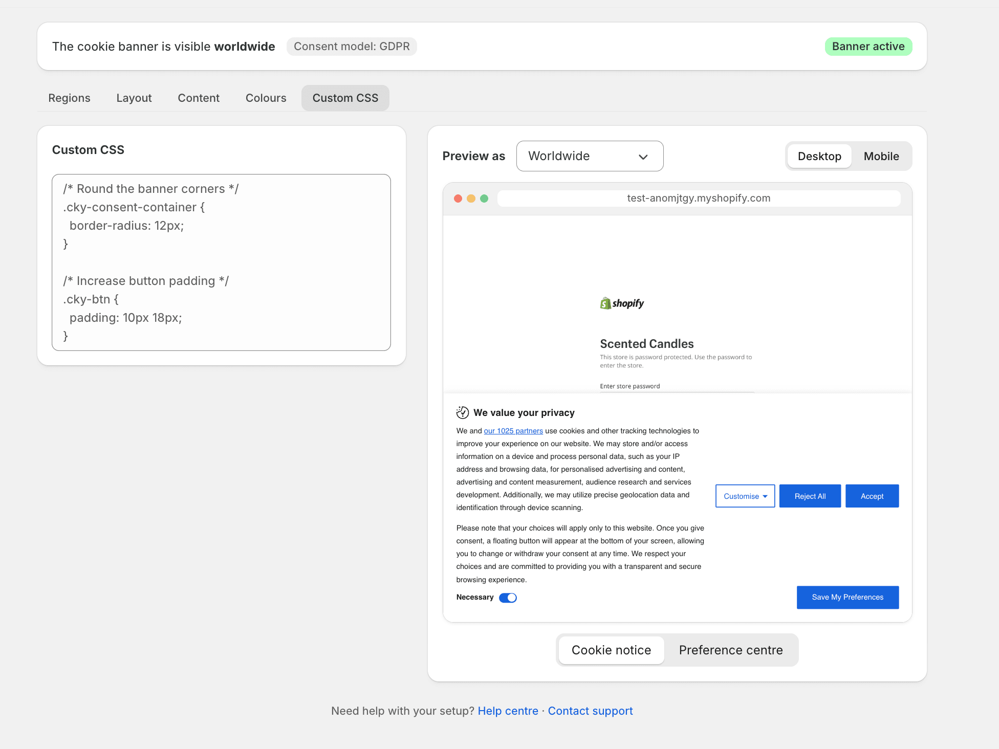Open the Contact support link
The height and width of the screenshot is (749, 999).
[x=591, y=711]
